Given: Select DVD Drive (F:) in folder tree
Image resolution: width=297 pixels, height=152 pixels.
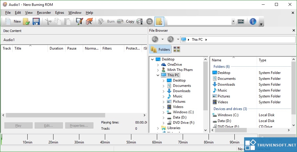Looking at the screenshot, I should click(x=184, y=123).
